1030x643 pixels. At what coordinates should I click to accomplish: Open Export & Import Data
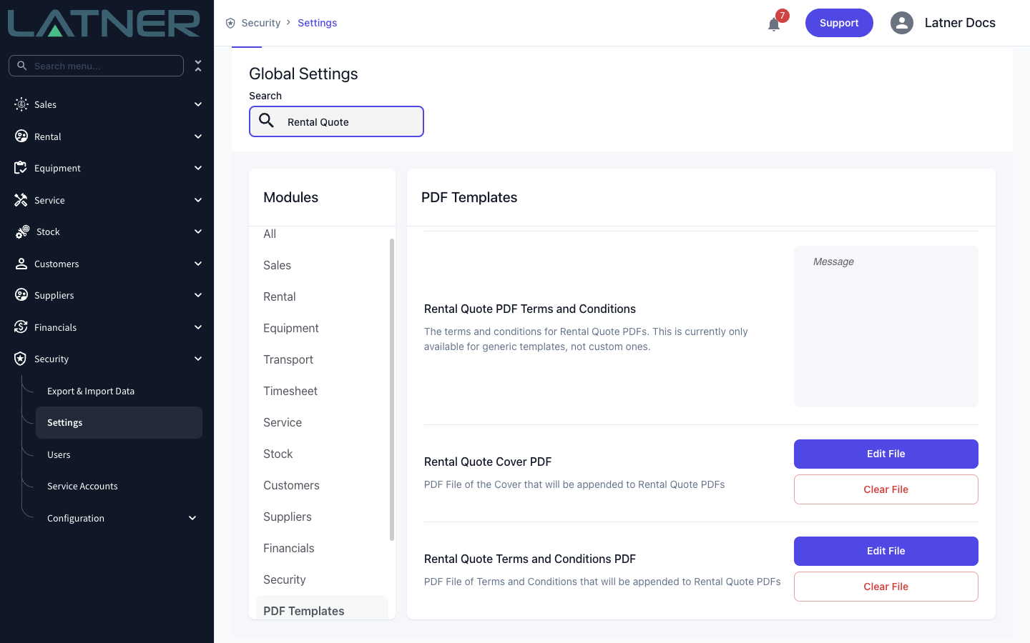[91, 391]
